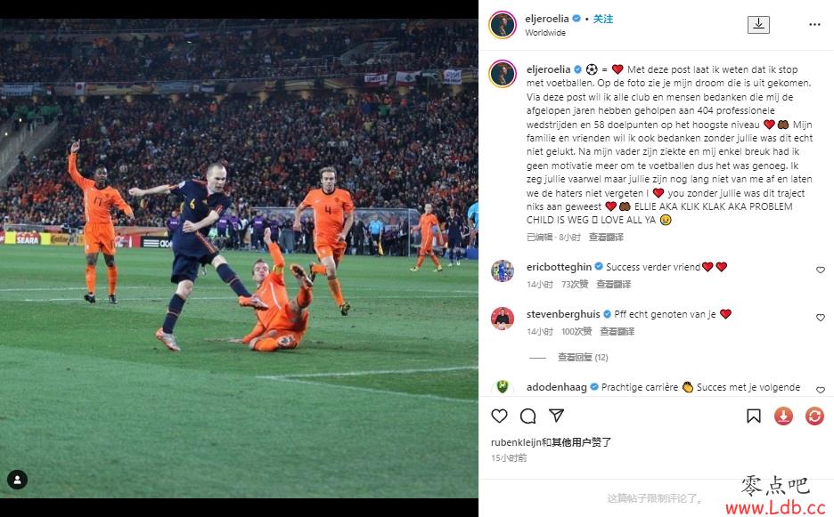The width and height of the screenshot is (834, 517).
Task: Save post with bookmark icon
Action: [754, 416]
